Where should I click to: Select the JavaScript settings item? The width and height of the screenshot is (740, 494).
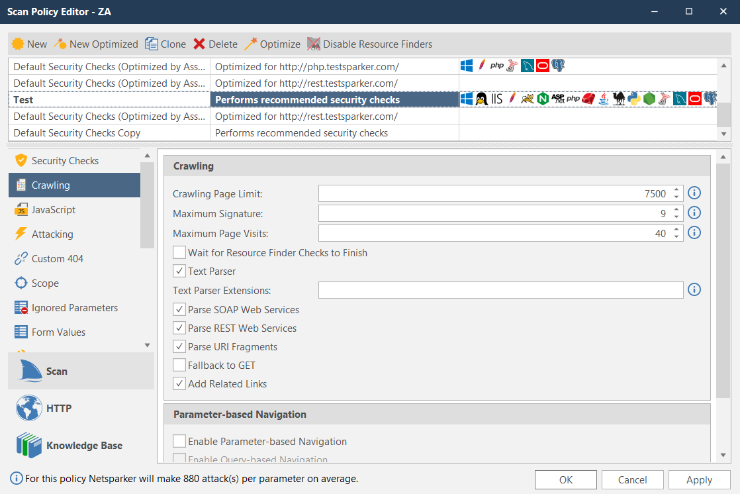pyautogui.click(x=53, y=210)
